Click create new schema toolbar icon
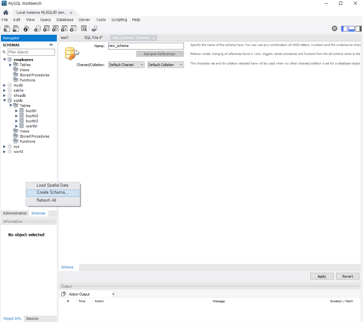 click(x=37, y=28)
